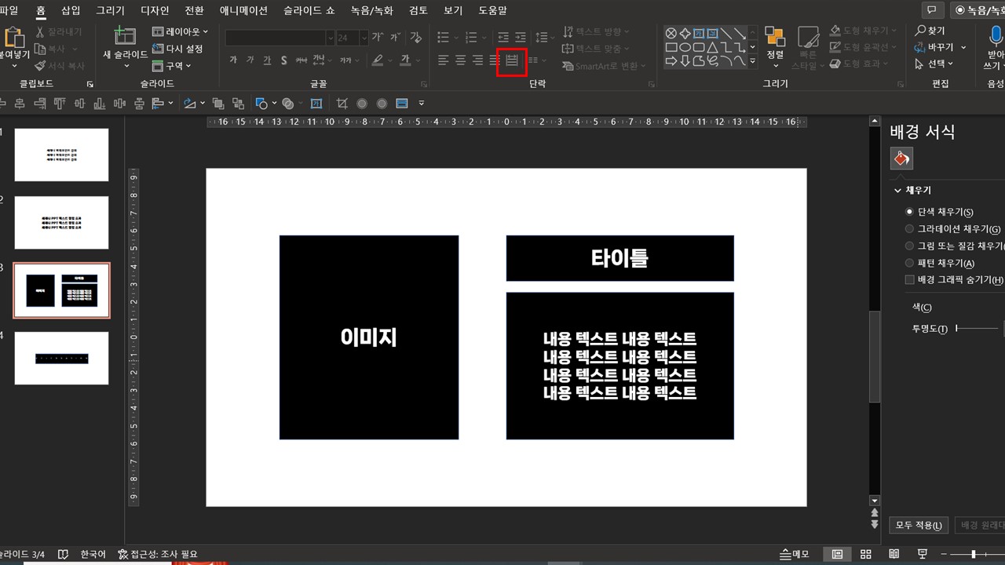The width and height of the screenshot is (1005, 565).
Task: Open the Insert (삽입) ribbon tab
Action: [71, 11]
